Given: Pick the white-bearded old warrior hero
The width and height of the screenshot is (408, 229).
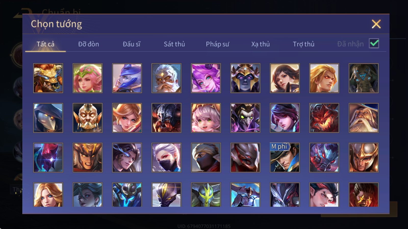Looking at the screenshot, I should (166, 78).
